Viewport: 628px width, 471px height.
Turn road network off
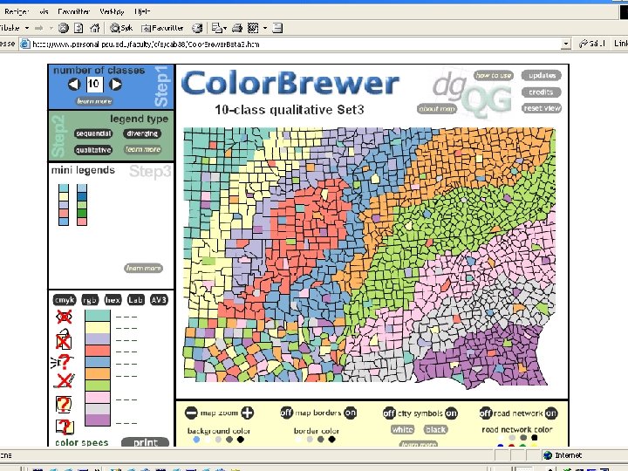pos(486,413)
